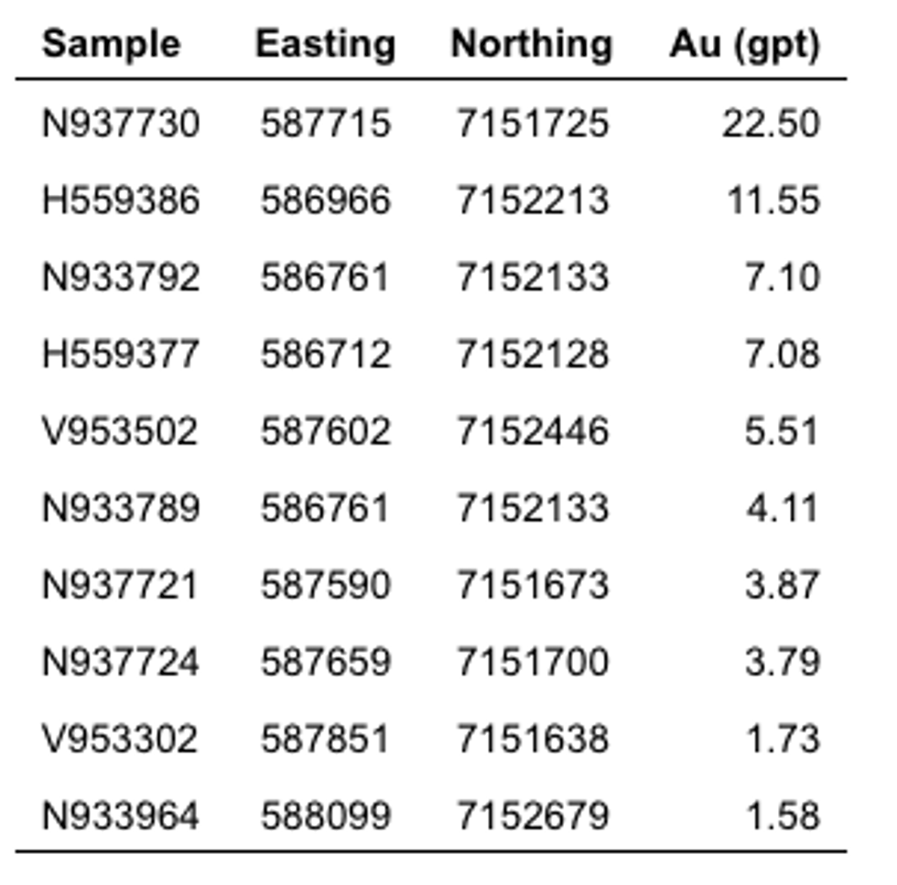Select sample H559386 cell
The image size is (897, 885).
(120, 200)
